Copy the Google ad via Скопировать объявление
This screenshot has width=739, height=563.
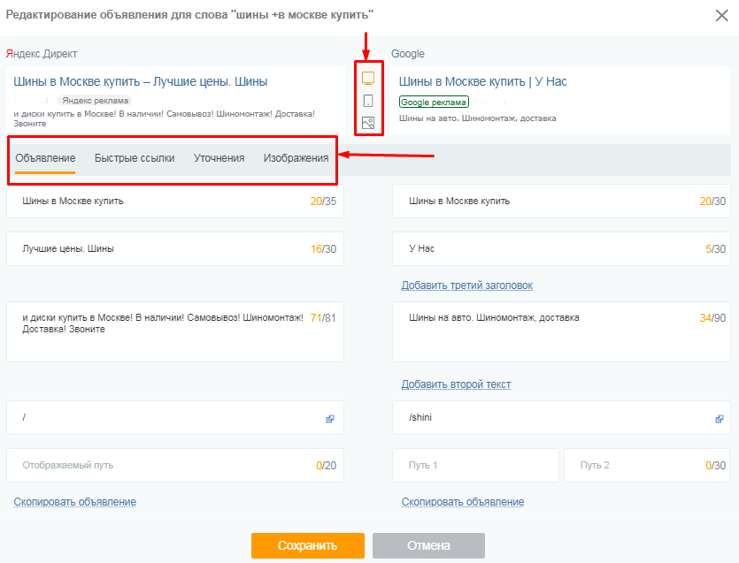point(463,502)
